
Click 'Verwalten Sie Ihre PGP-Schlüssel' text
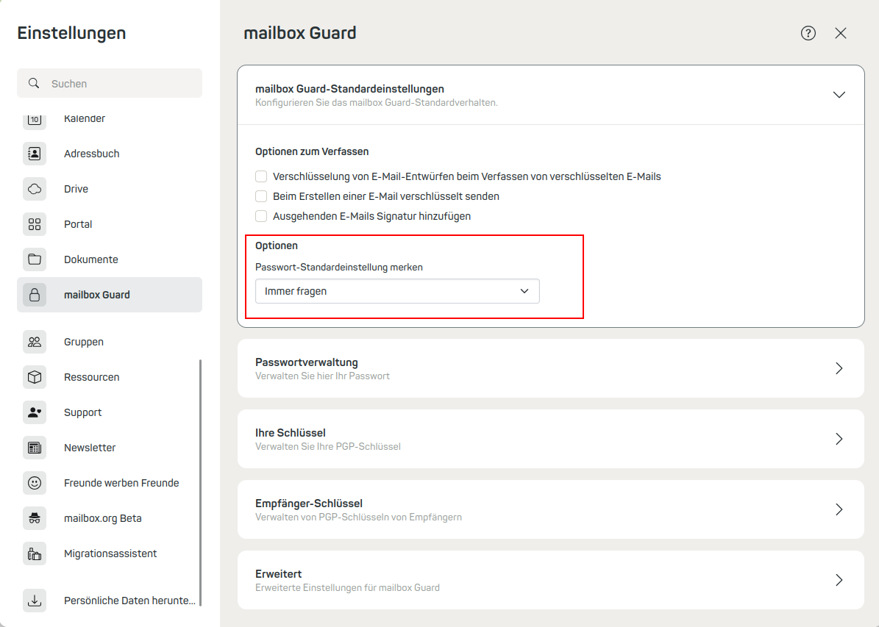coord(328,447)
